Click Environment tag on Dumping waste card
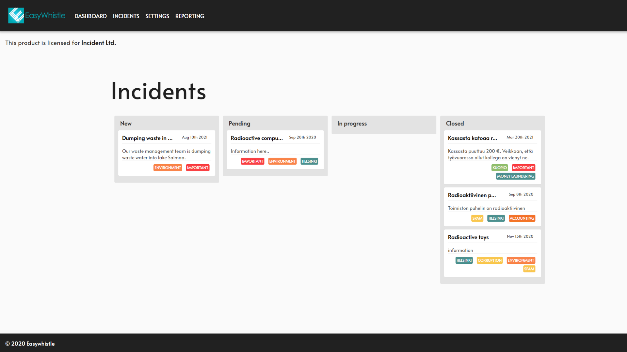Viewport: 627px width, 352px height. pyautogui.click(x=168, y=168)
